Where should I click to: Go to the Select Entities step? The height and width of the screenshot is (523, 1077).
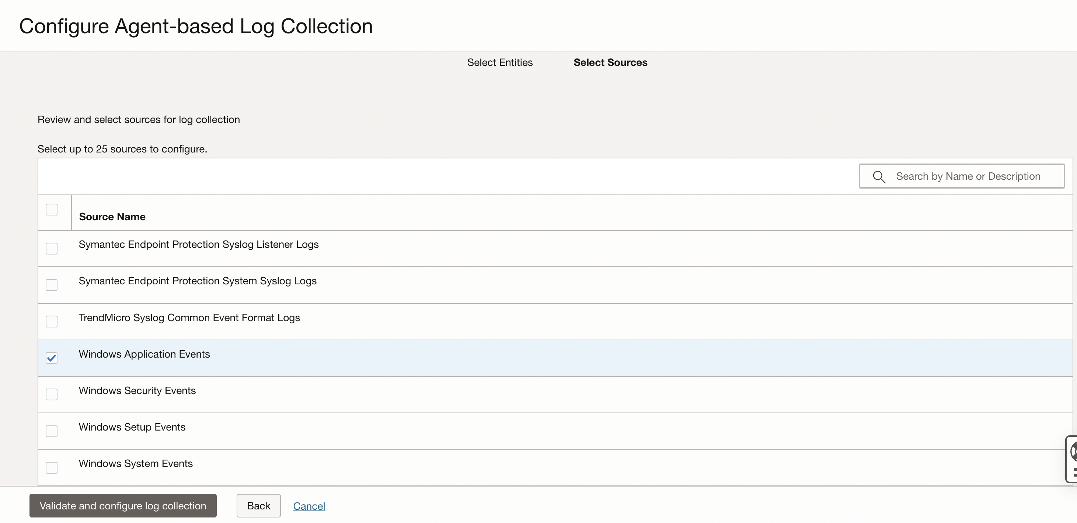click(500, 62)
